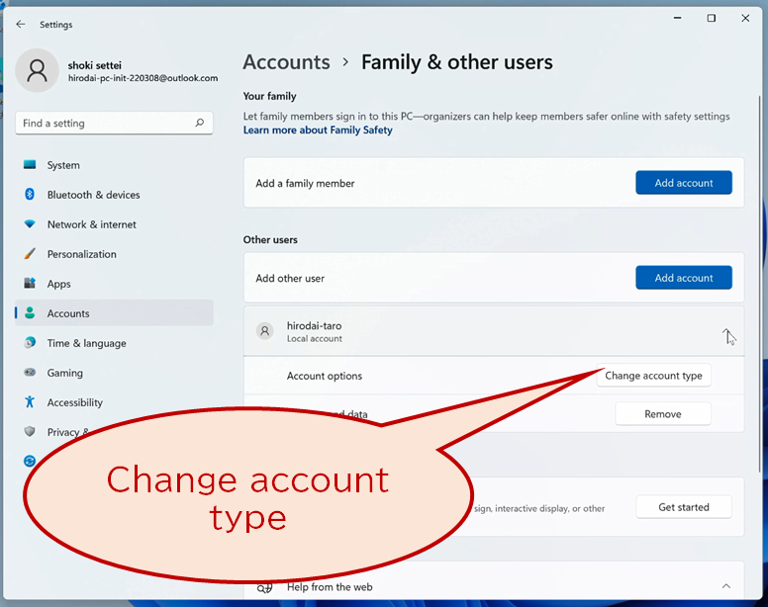
Task: Click Add account for family member
Action: [684, 183]
